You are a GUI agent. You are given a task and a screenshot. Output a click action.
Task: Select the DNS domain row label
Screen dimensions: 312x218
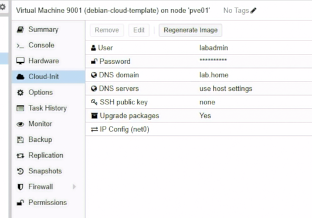tap(119, 75)
